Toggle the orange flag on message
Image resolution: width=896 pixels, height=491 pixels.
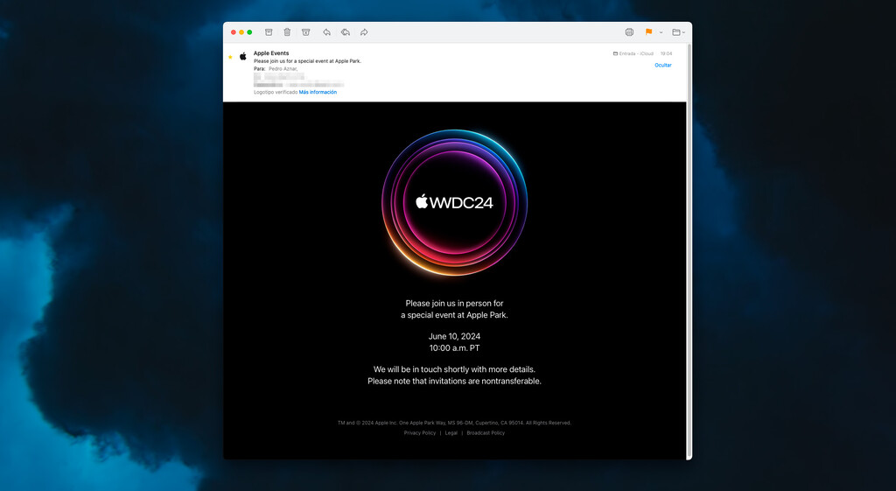(x=648, y=32)
